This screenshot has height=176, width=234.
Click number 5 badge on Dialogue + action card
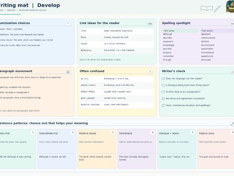point(193,132)
